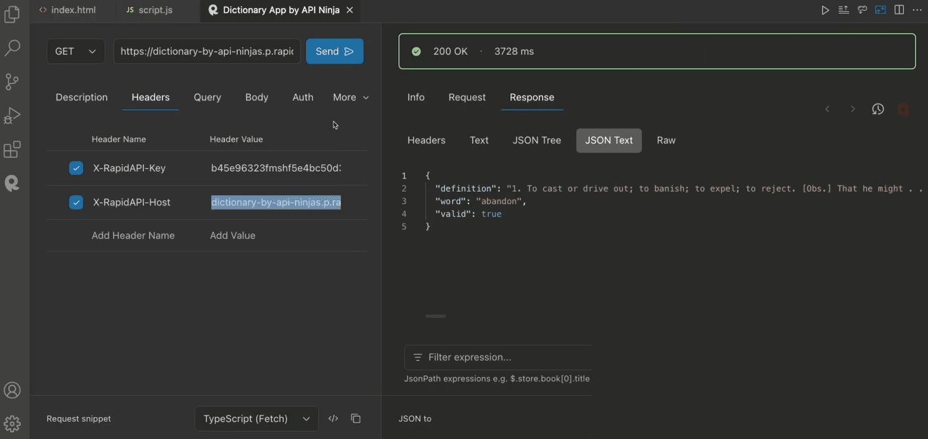
Task: Click the horizontal panel drag handle bar
Action: (x=436, y=316)
